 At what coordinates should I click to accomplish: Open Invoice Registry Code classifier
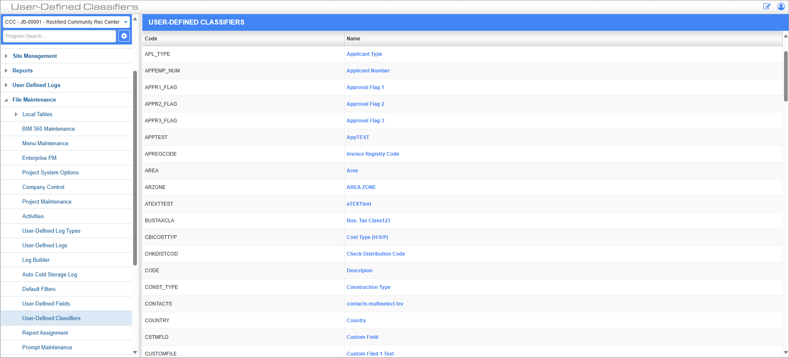click(373, 154)
